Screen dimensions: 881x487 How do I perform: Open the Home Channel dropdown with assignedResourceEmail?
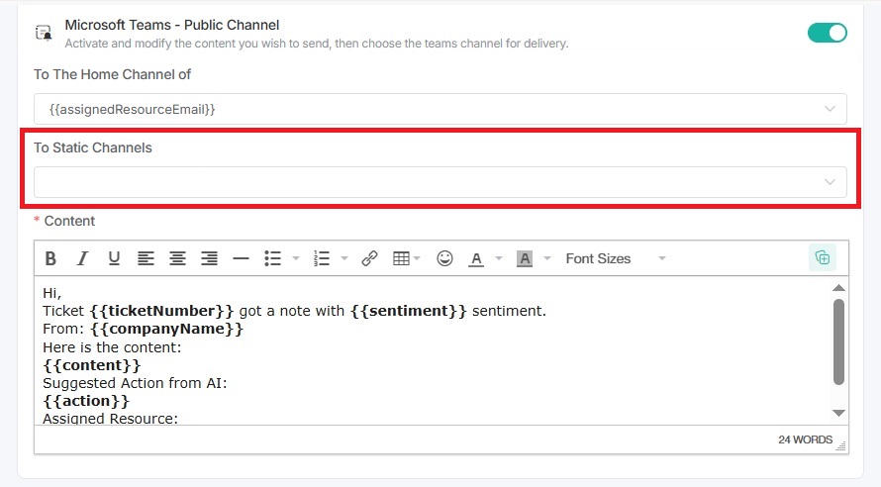coord(440,109)
